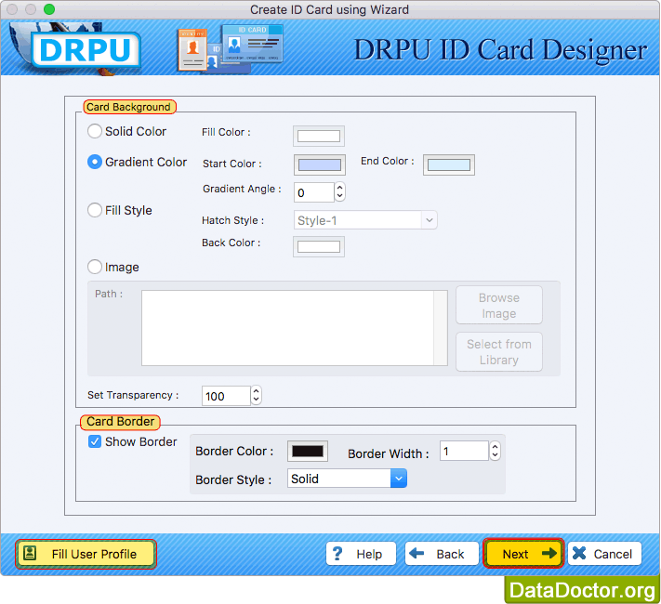The height and width of the screenshot is (604, 661).
Task: Click the DRPU logo
Action: 86,50
